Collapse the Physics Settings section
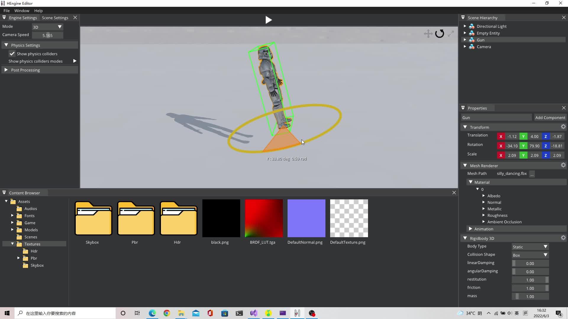The width and height of the screenshot is (568, 319). pos(6,45)
